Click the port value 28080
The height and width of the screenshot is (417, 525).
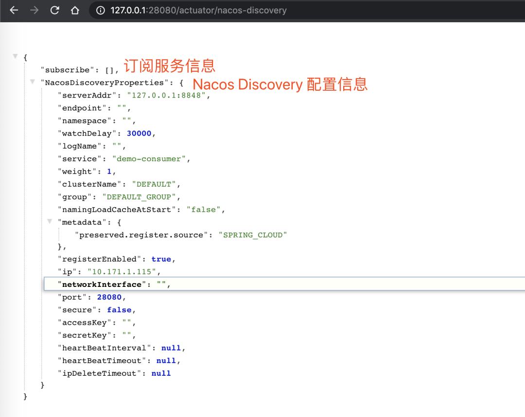tap(109, 297)
